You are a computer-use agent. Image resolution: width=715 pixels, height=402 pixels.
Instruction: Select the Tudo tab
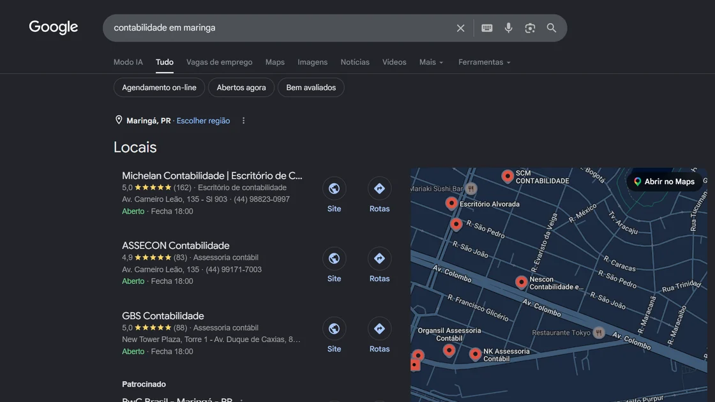[165, 62]
